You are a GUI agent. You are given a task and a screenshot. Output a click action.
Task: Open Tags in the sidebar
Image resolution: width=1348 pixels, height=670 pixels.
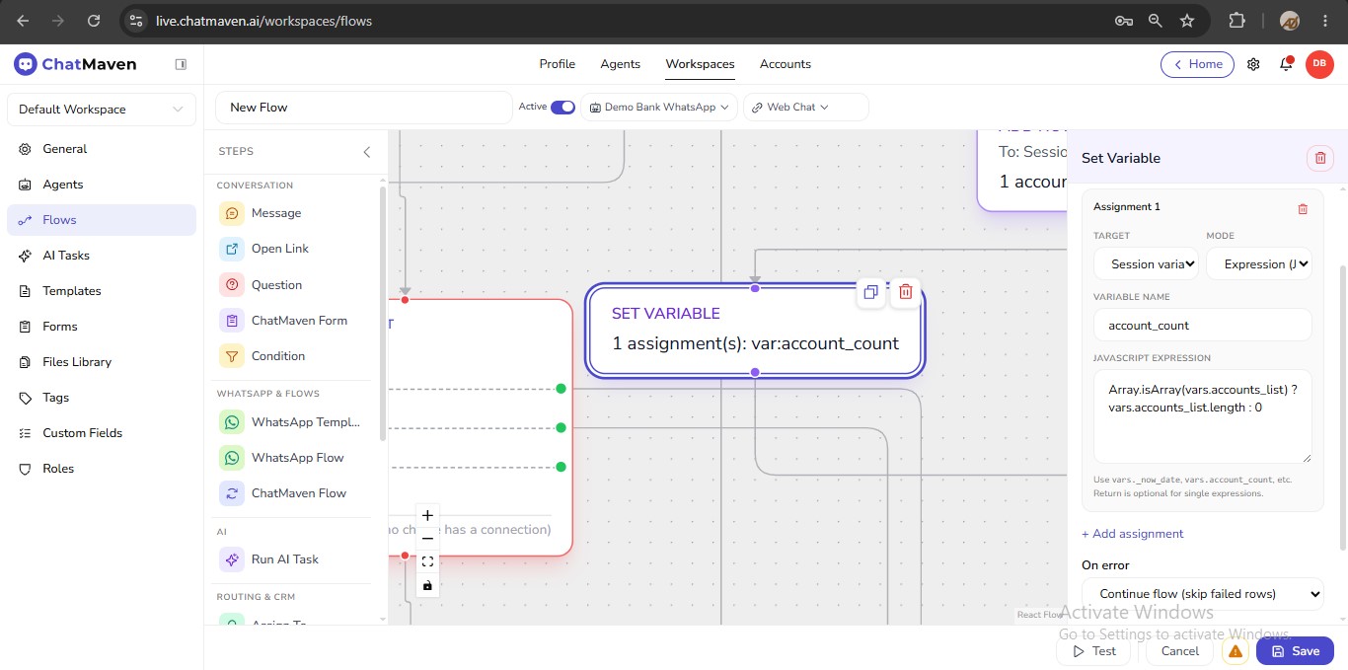101,398
